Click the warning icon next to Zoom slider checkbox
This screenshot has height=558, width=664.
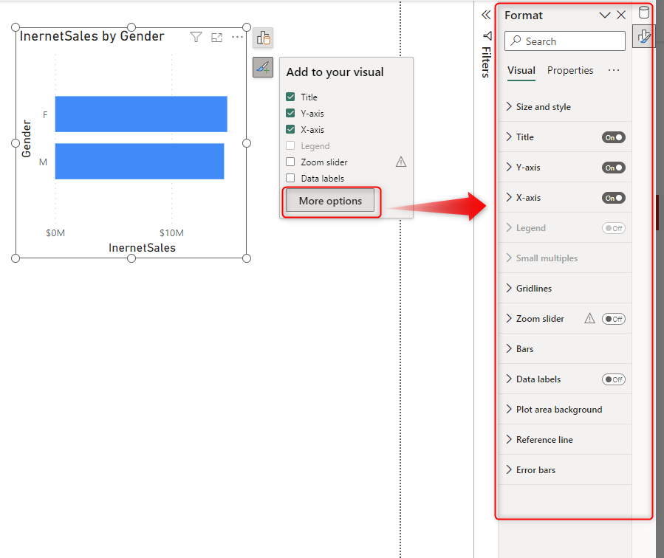point(401,162)
